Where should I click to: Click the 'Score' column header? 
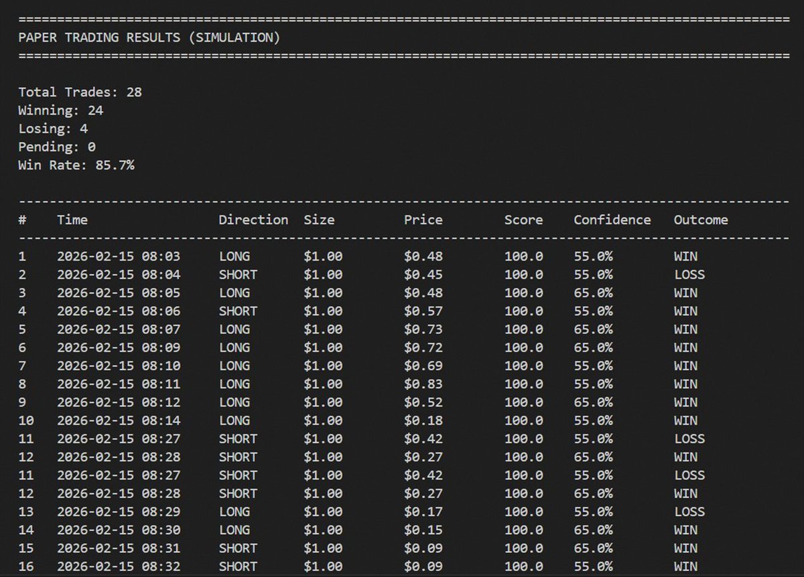(x=524, y=220)
